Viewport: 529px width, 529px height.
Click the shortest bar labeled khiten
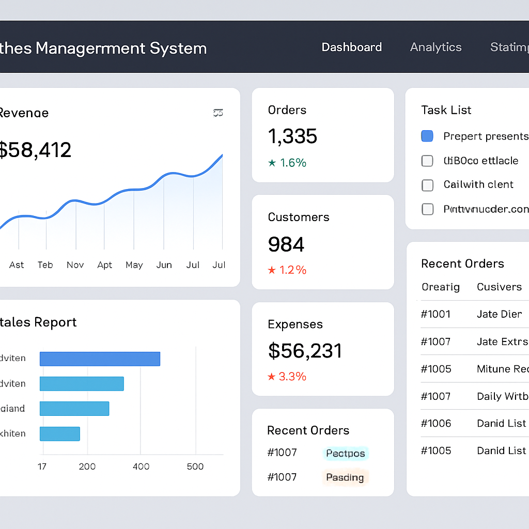click(60, 434)
